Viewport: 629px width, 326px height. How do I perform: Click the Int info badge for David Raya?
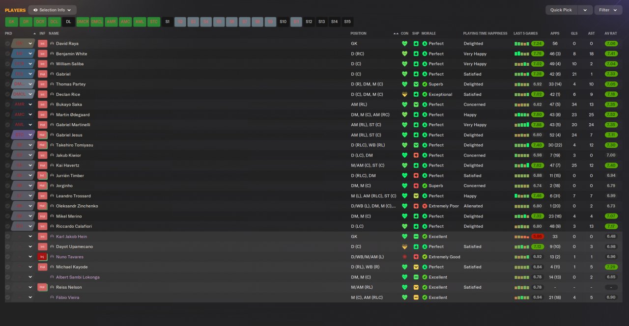[42, 44]
